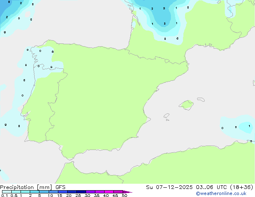Click the '8' precipitation value in Atlantic corner

[x=9, y=2]
